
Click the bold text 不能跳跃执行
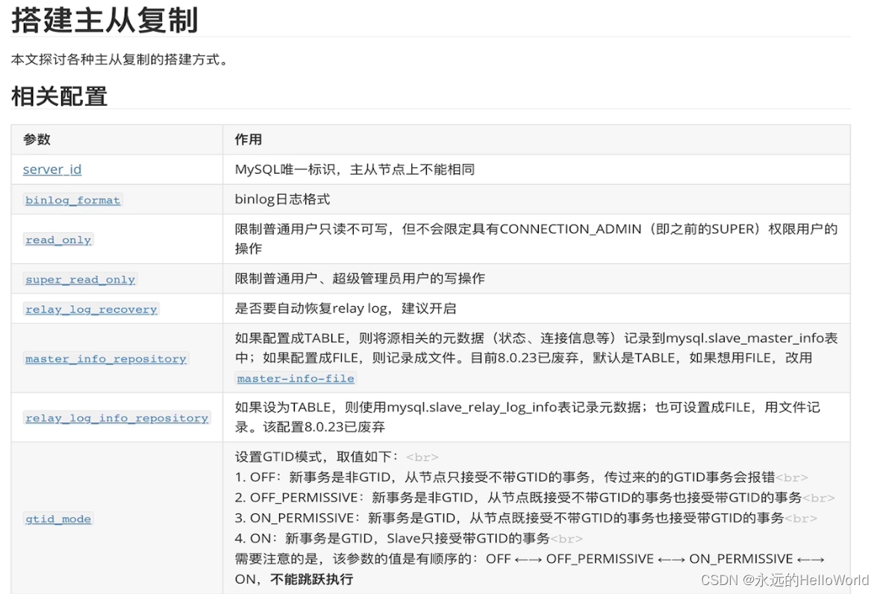pos(311,579)
